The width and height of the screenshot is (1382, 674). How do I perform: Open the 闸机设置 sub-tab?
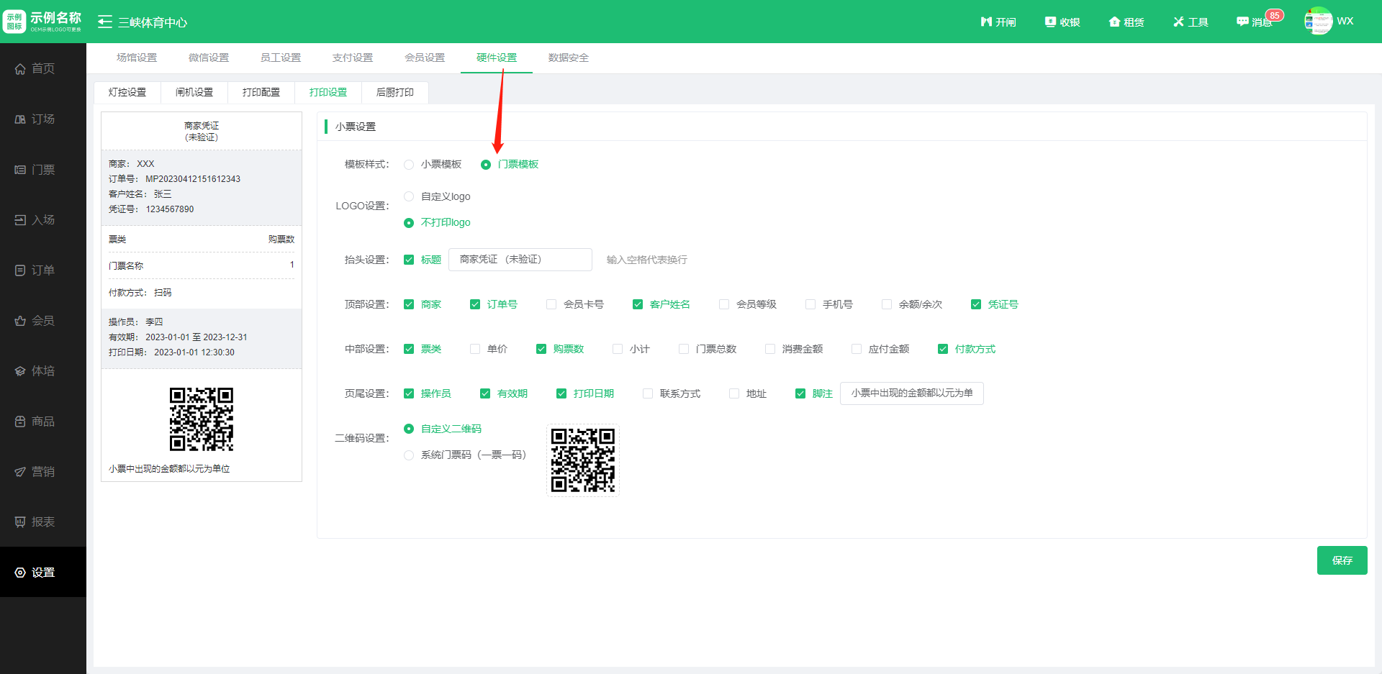point(194,92)
